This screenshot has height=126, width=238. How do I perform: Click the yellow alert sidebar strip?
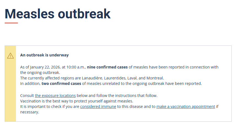click(x=10, y=90)
